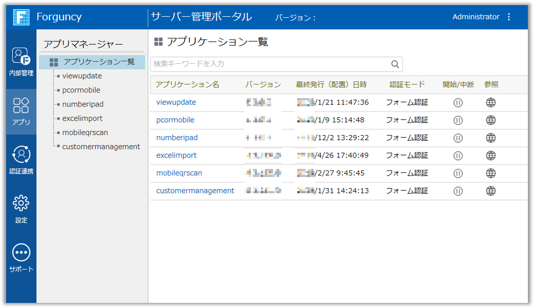Select the アプリ sidebar icon

(21, 111)
